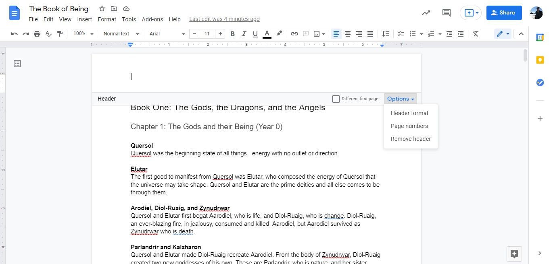Toggle underline formatting
551x264 pixels.
point(255,34)
